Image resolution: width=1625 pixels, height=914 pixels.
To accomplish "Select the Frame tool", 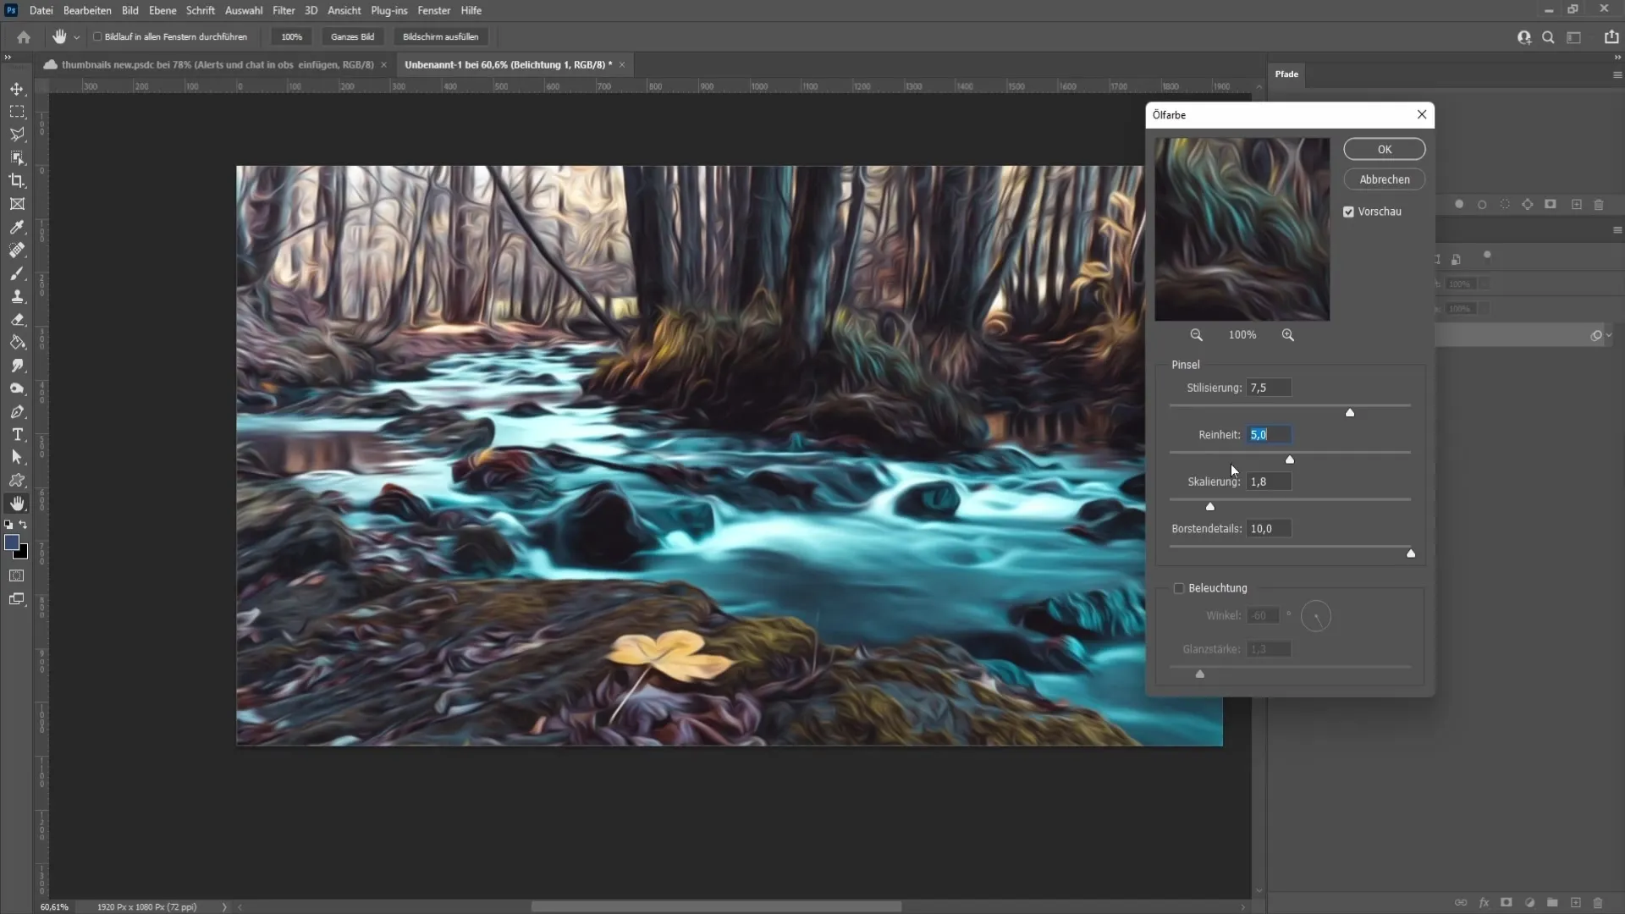I will tap(17, 204).
